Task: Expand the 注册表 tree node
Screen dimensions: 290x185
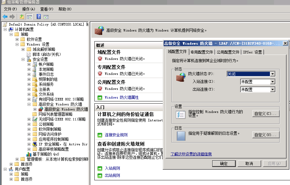Action: click(x=29, y=89)
